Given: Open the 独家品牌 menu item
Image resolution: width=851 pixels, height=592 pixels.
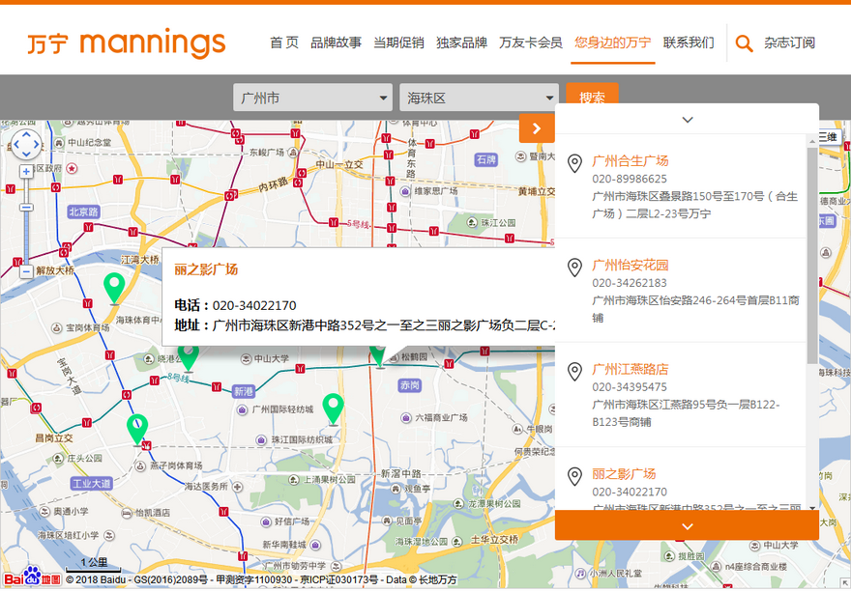Looking at the screenshot, I should (x=462, y=42).
